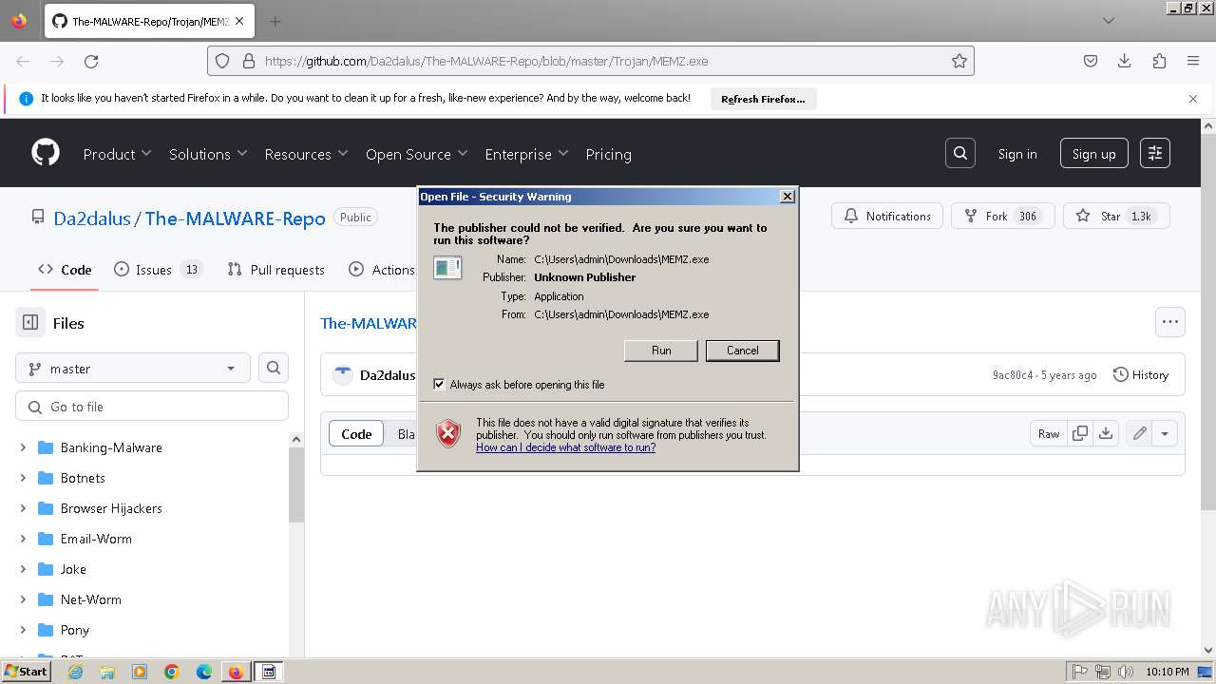
Task: Open GitHub appearance settings icon button
Action: pos(1155,153)
